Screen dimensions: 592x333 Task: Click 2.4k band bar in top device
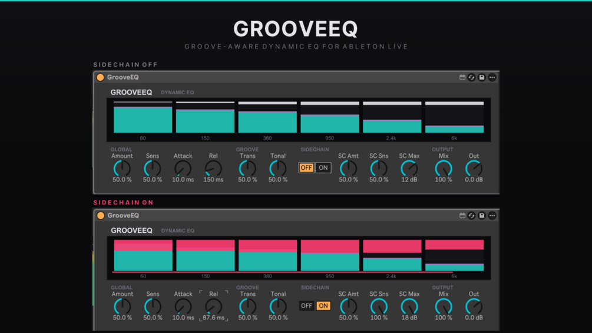click(392, 117)
